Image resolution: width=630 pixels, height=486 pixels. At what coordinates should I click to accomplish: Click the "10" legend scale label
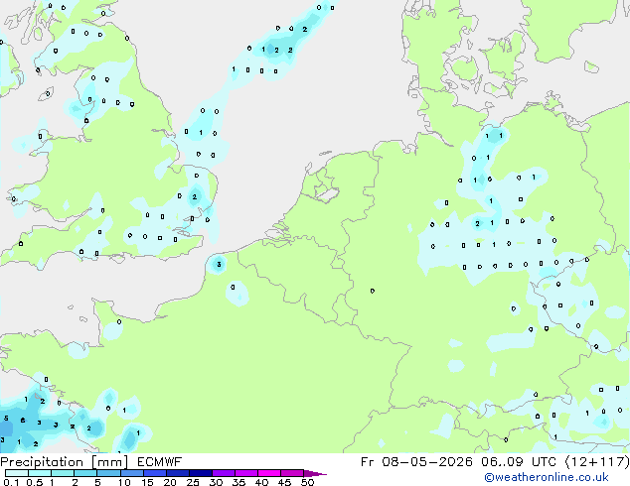tap(124, 482)
